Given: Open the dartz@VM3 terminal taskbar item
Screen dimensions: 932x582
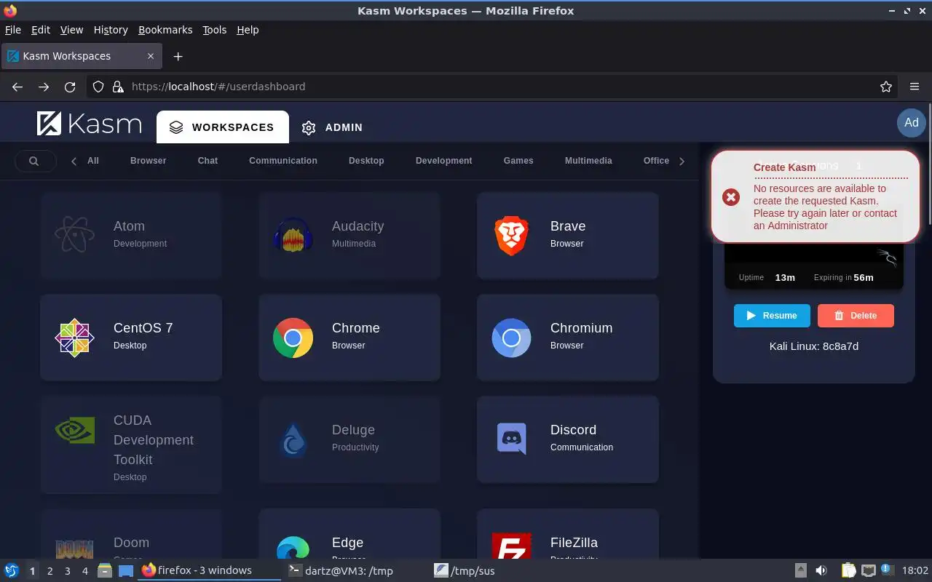Looking at the screenshot, I should tap(341, 571).
